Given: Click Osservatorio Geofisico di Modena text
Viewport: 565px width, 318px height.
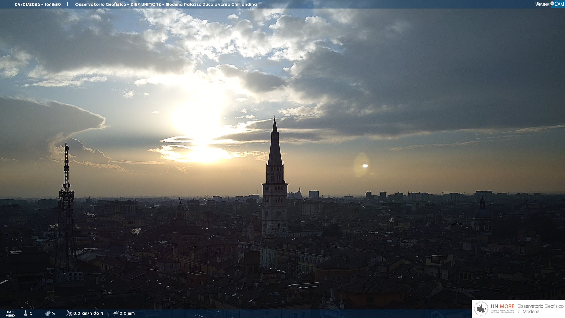Looking at the screenshot, I should coord(540,309).
